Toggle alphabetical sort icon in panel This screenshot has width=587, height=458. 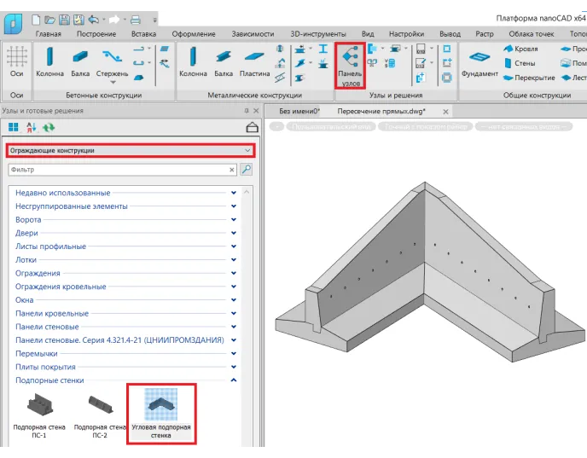(x=31, y=128)
